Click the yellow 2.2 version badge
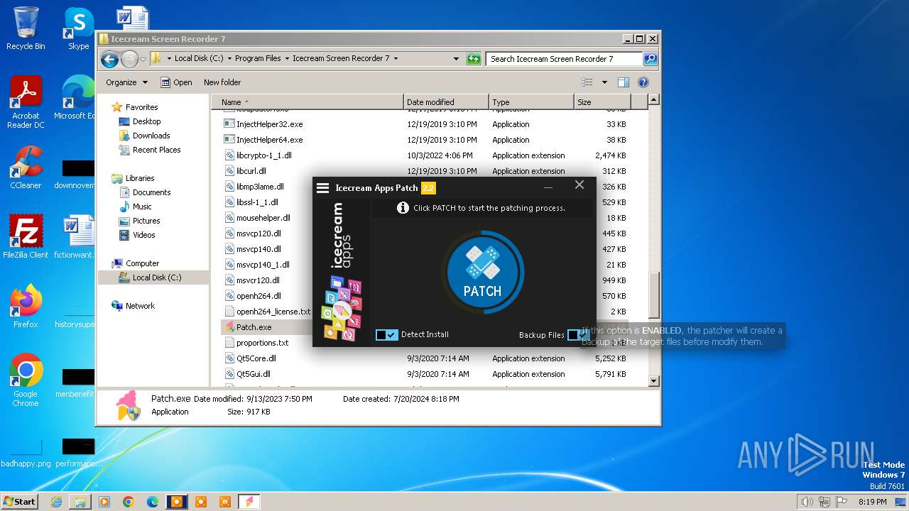Image resolution: width=909 pixels, height=511 pixels. pos(428,188)
